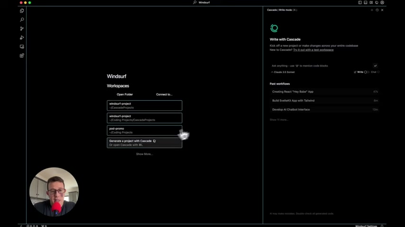
Task: Open the account profile icon
Action: pyautogui.click(x=382, y=2)
